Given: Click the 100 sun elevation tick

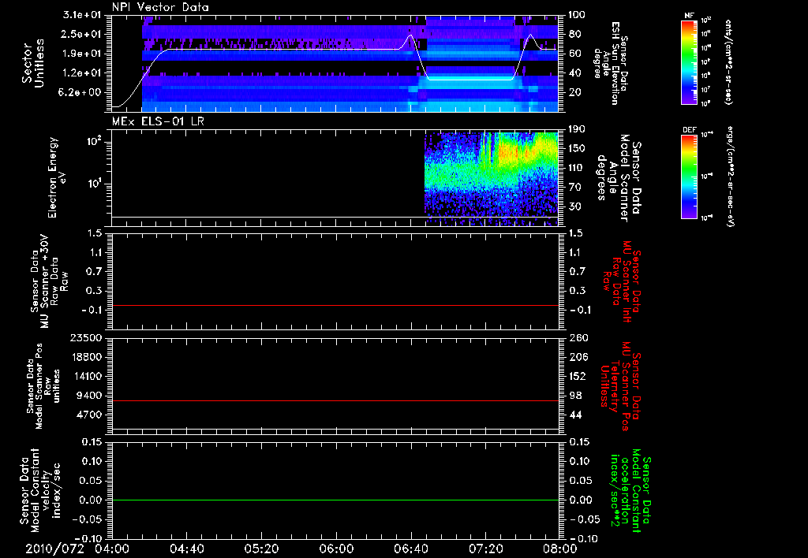Looking at the screenshot, I should pos(578,14).
